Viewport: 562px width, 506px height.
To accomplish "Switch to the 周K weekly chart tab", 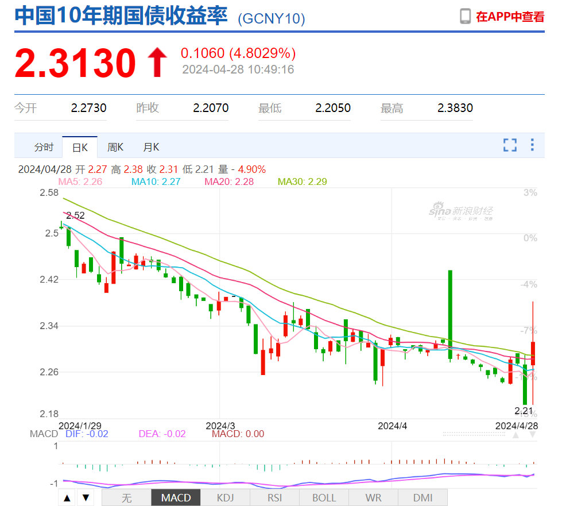I will coord(115,147).
